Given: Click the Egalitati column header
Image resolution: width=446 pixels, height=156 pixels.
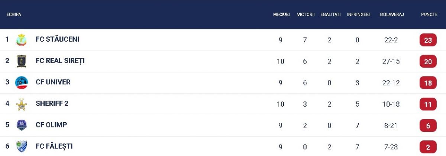Looking at the screenshot, I should pos(330,14).
